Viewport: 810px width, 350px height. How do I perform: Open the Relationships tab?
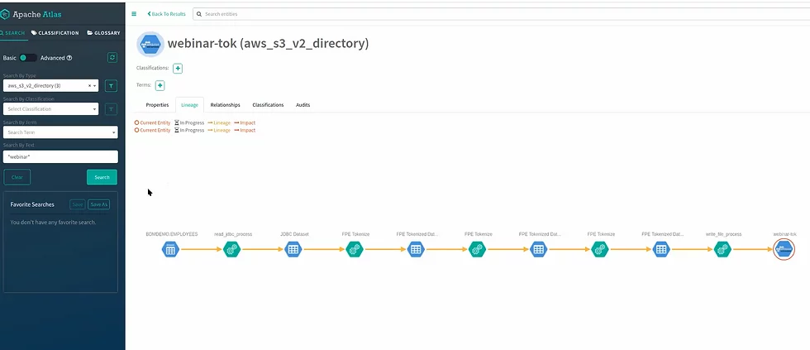[225, 105]
